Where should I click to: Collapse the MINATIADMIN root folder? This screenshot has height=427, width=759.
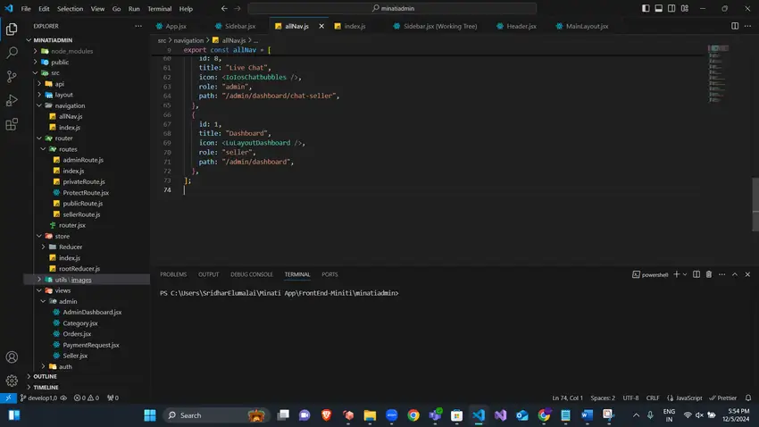coord(29,40)
